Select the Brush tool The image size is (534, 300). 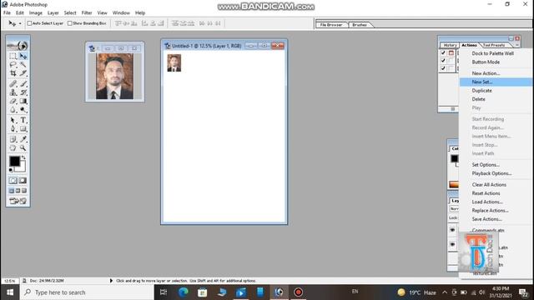23,83
